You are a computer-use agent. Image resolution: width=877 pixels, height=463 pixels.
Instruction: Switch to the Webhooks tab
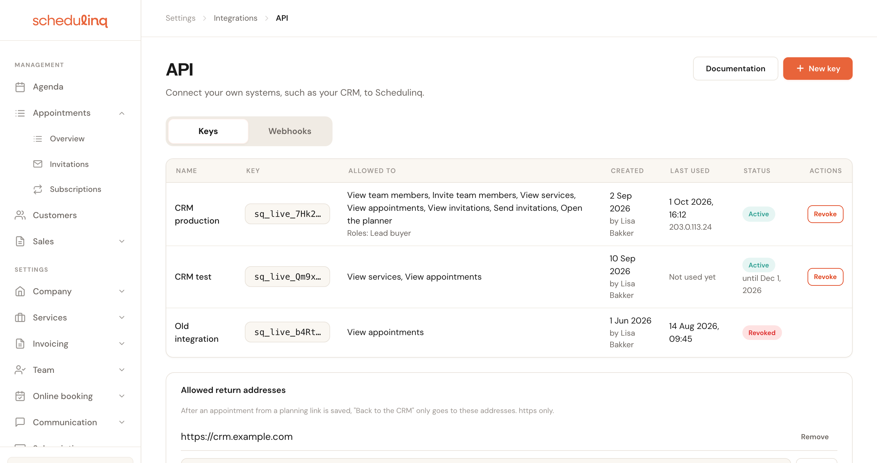tap(290, 131)
